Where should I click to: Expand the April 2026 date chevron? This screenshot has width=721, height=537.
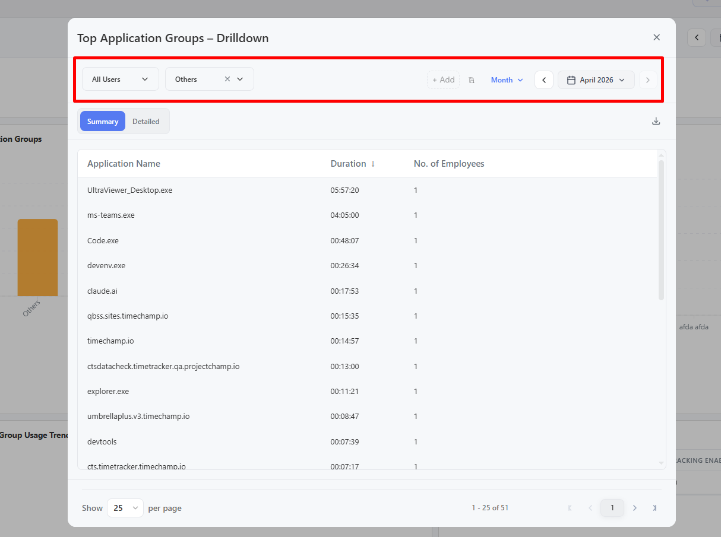tap(622, 80)
